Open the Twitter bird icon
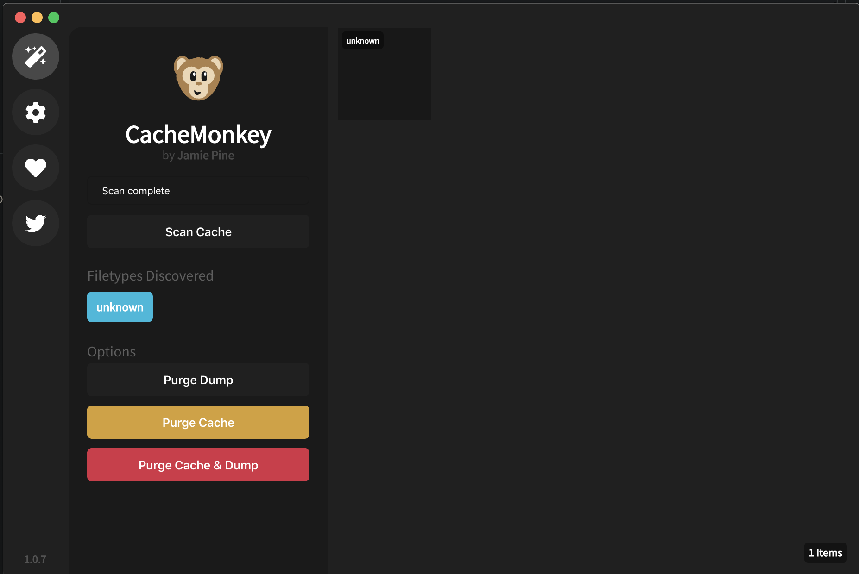Viewport: 859px width, 574px height. click(x=36, y=223)
